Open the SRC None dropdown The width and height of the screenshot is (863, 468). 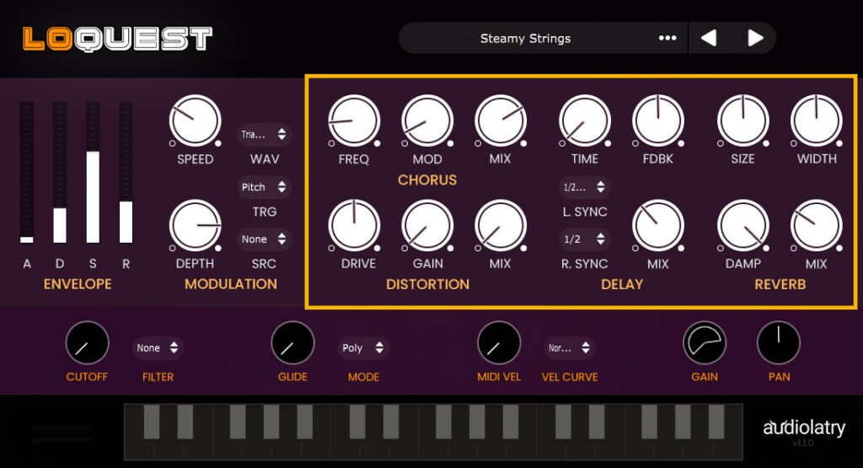[264, 239]
